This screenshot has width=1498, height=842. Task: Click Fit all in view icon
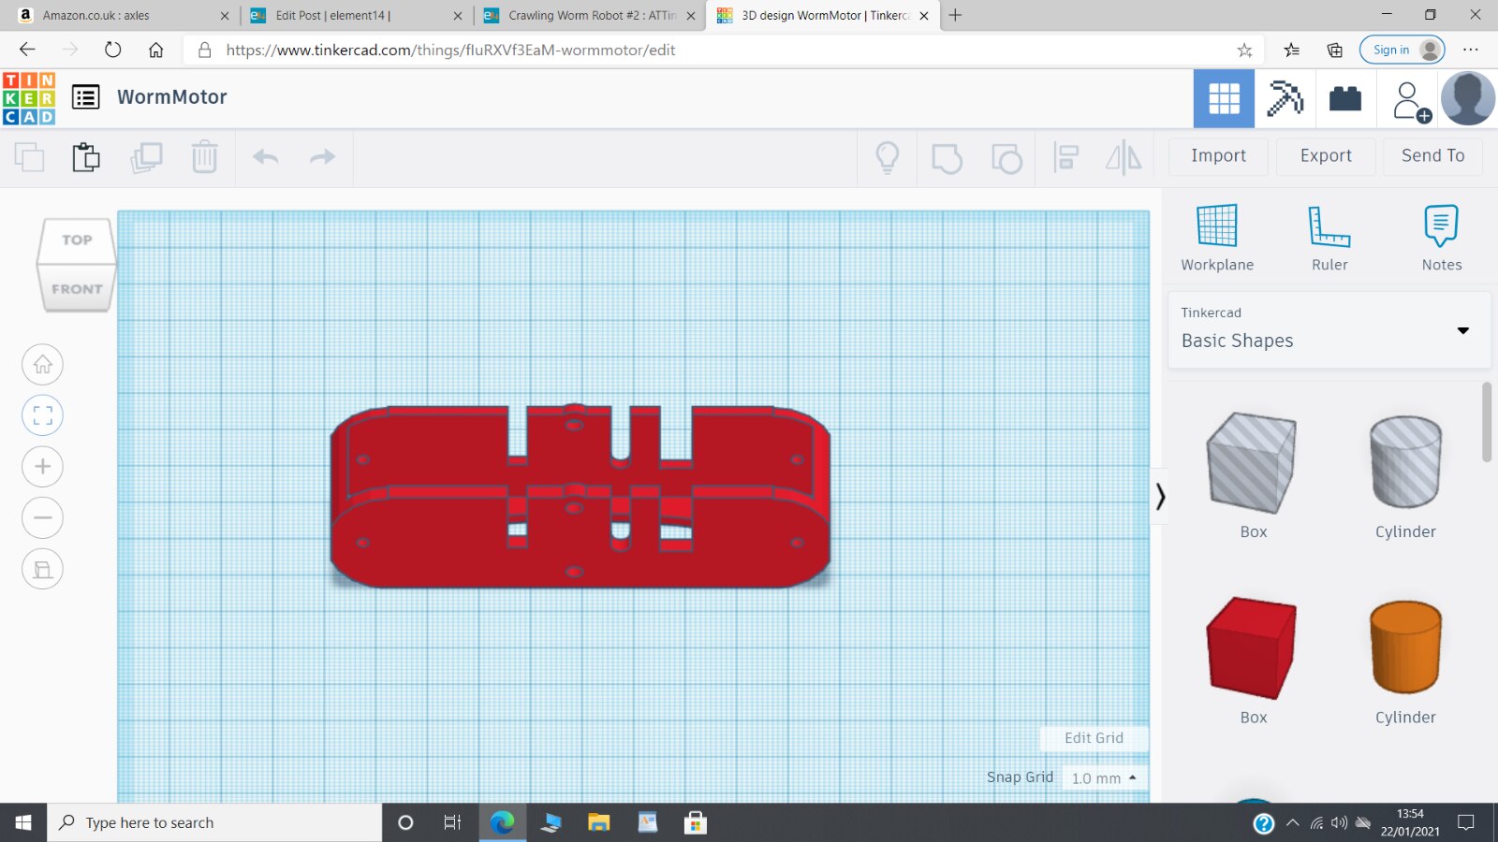coord(43,415)
